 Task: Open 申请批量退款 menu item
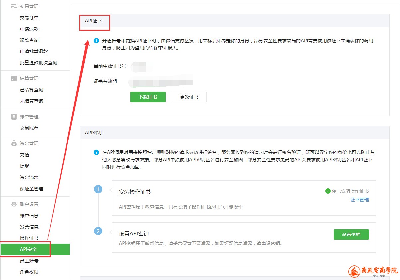click(x=34, y=51)
